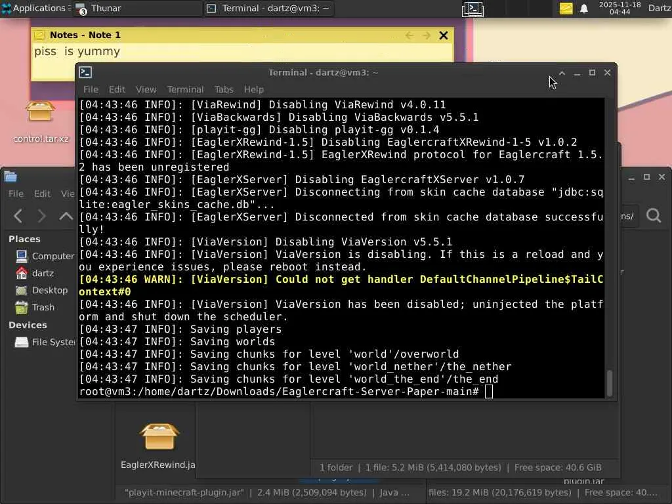The width and height of the screenshot is (672, 504).
Task: Select File System under Devices
Action: (44, 342)
